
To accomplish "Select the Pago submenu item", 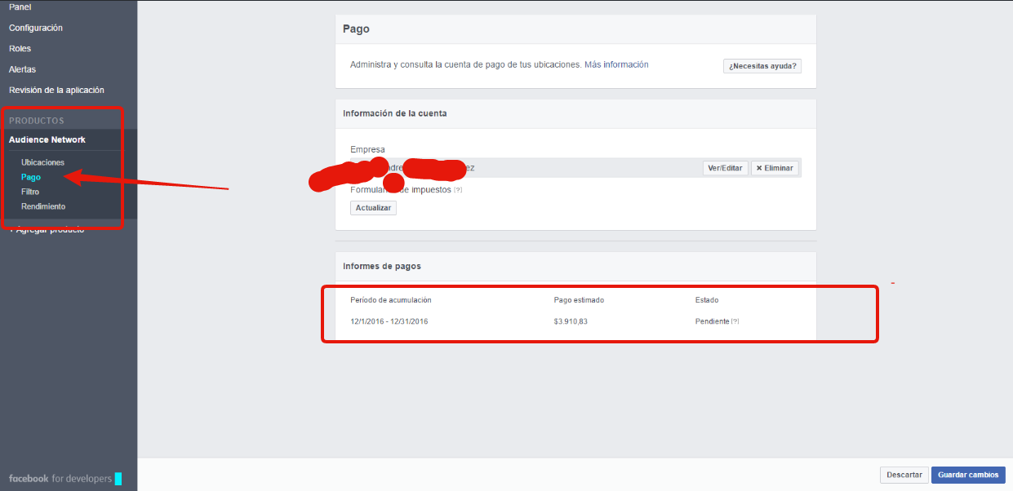I will 31,177.
